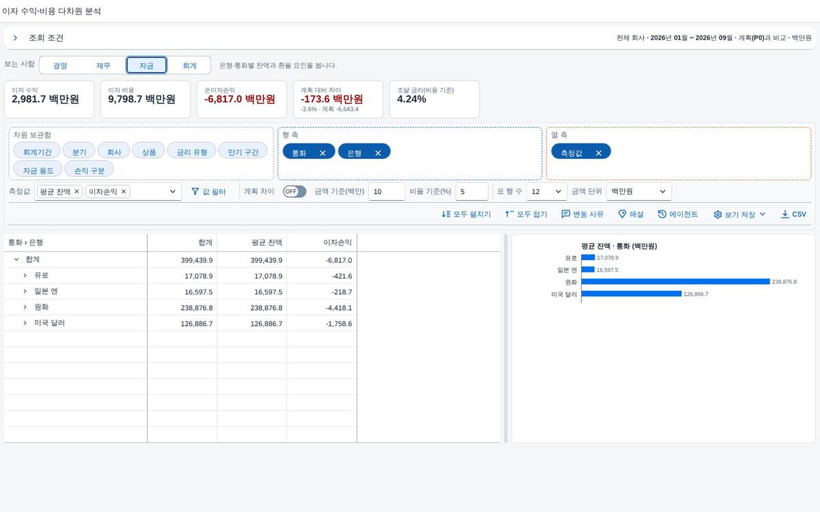Click the 계획 대비 차이 KPI card
Image resolution: width=820 pixels, height=512 pixels.
(x=339, y=99)
